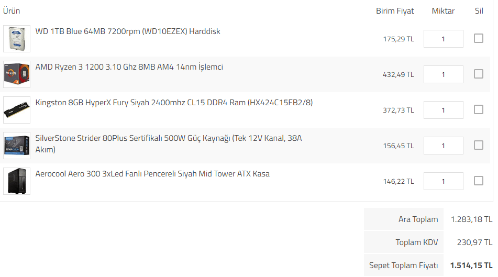The height and width of the screenshot is (277, 498).
Task: Check the delete box for AMD Ryzen 3
Action: pos(478,74)
